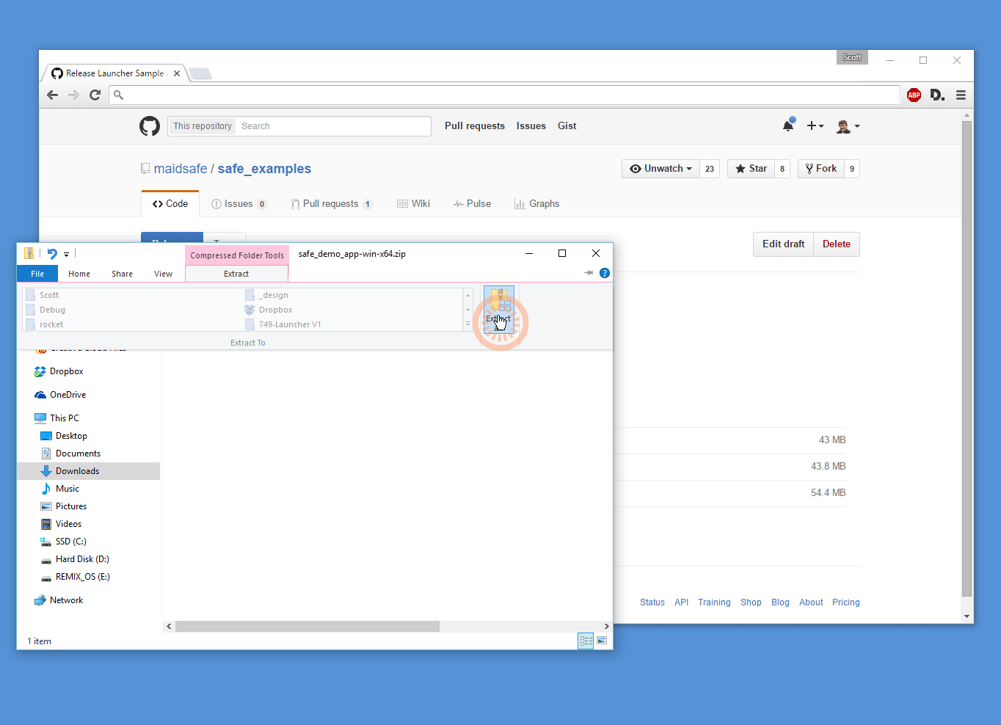Switch to details view icon in status bar

tap(586, 641)
